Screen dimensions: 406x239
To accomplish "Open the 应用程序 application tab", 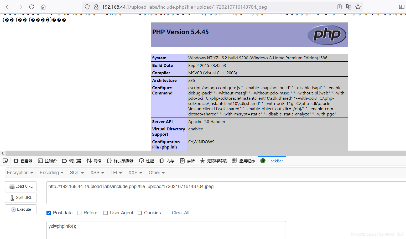I will [244, 161].
